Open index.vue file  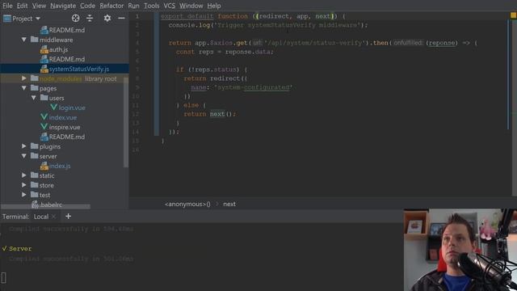click(63, 117)
